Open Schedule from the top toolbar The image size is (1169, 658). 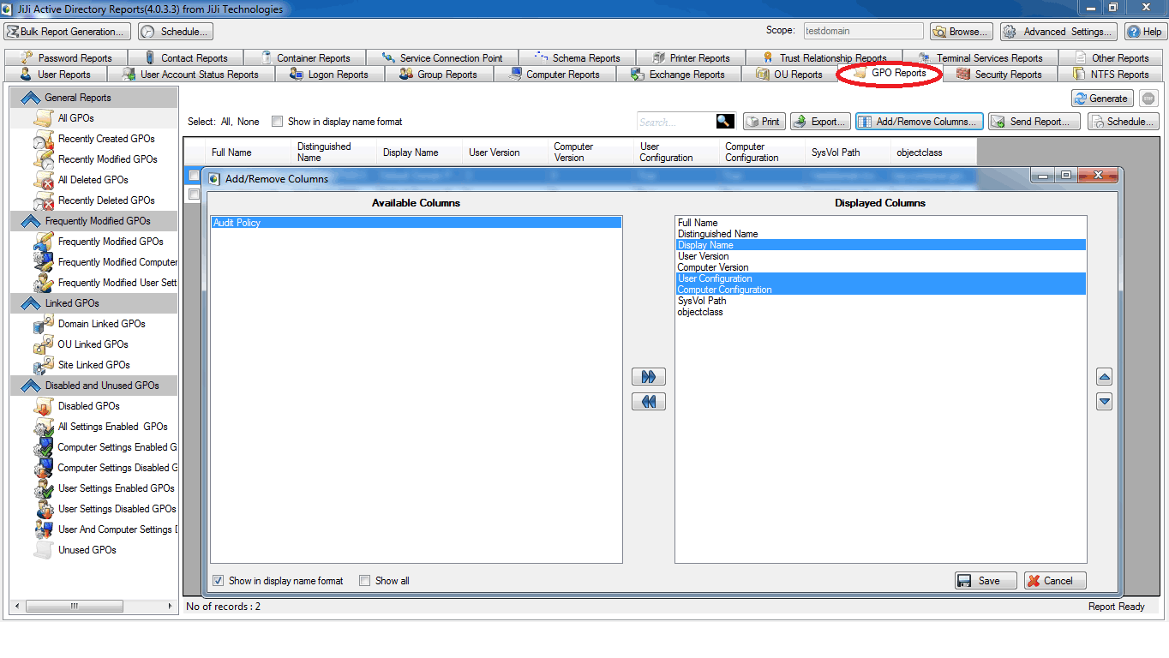coord(176,32)
